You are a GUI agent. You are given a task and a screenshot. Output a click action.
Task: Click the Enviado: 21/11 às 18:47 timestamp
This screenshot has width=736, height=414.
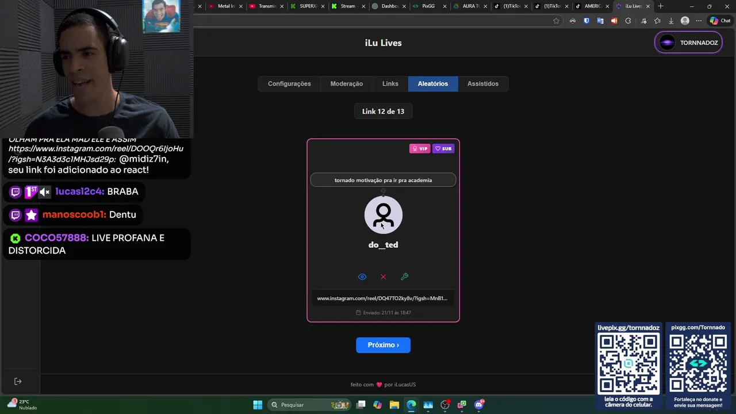(384, 313)
